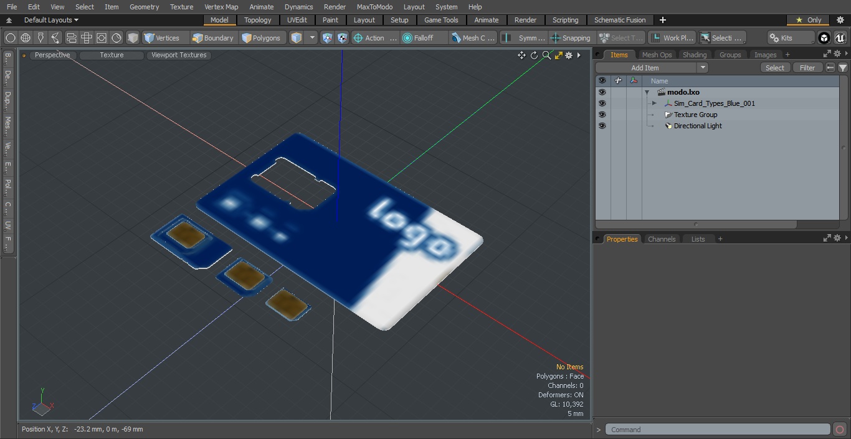Switch to Boundary selection mode
Viewport: 851px width, 439px height.
213,38
